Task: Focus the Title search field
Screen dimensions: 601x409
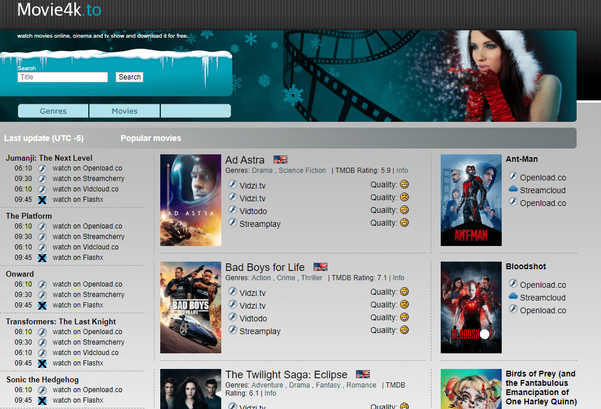Action: 63,77
